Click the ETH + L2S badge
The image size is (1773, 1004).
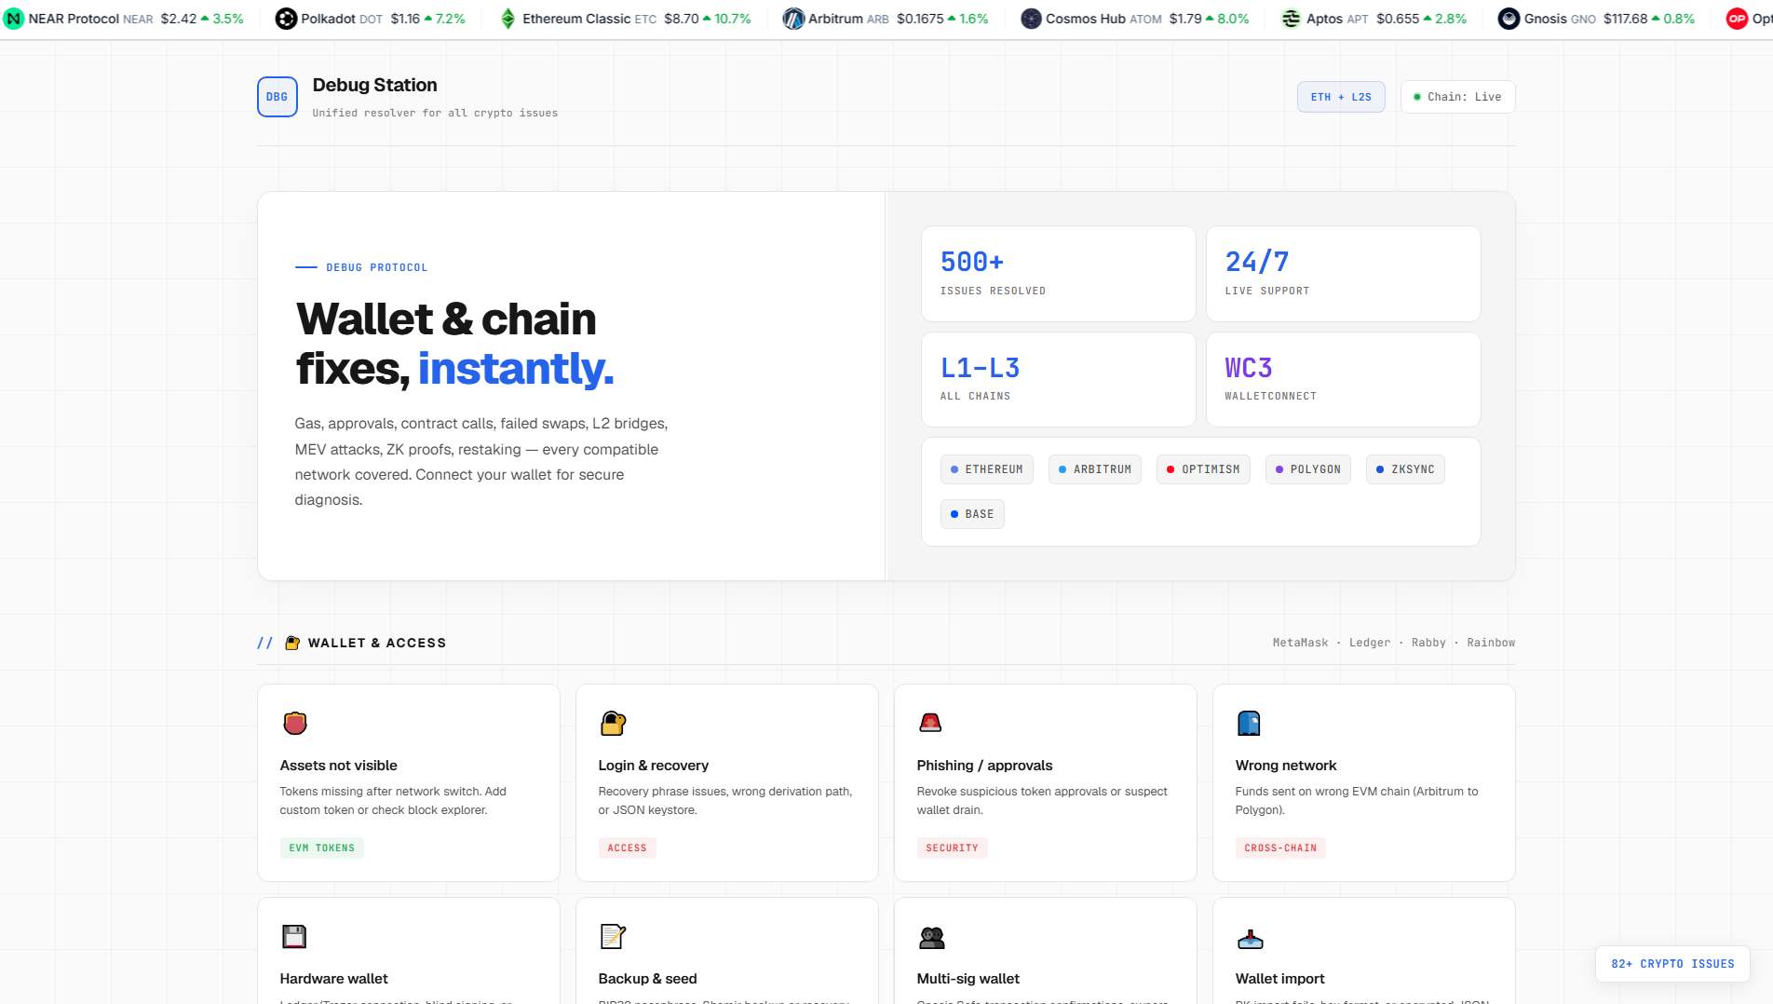click(x=1341, y=97)
